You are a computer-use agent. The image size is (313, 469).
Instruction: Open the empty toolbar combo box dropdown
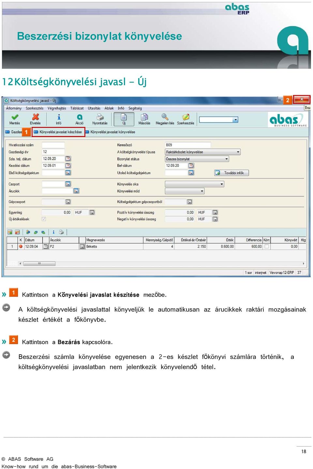(235, 120)
